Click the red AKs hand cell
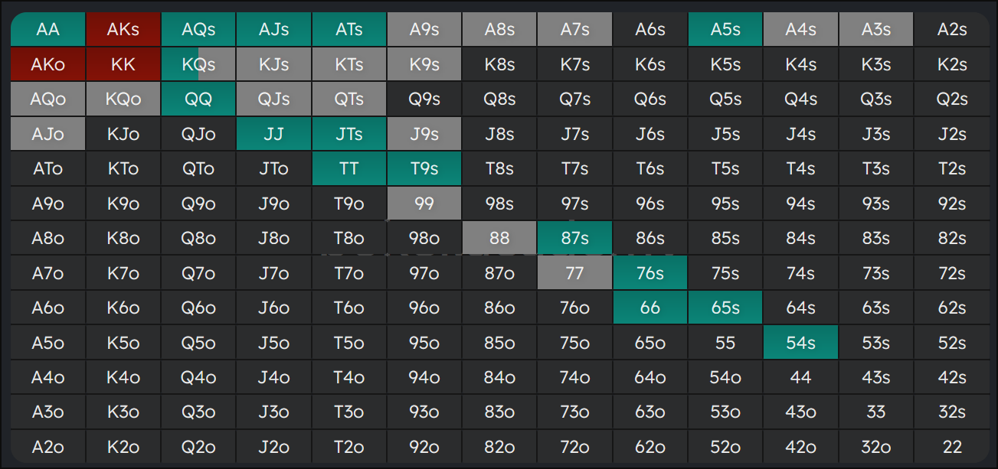Screen dimensions: 998x469 point(123,30)
